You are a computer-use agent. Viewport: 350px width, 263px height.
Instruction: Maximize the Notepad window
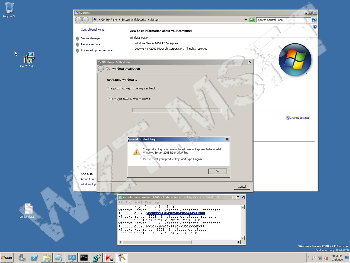[x=238, y=197]
